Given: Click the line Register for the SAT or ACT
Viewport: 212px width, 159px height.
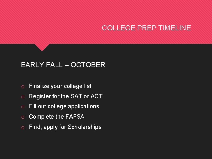Looking at the screenshot, I should click(x=66, y=96).
